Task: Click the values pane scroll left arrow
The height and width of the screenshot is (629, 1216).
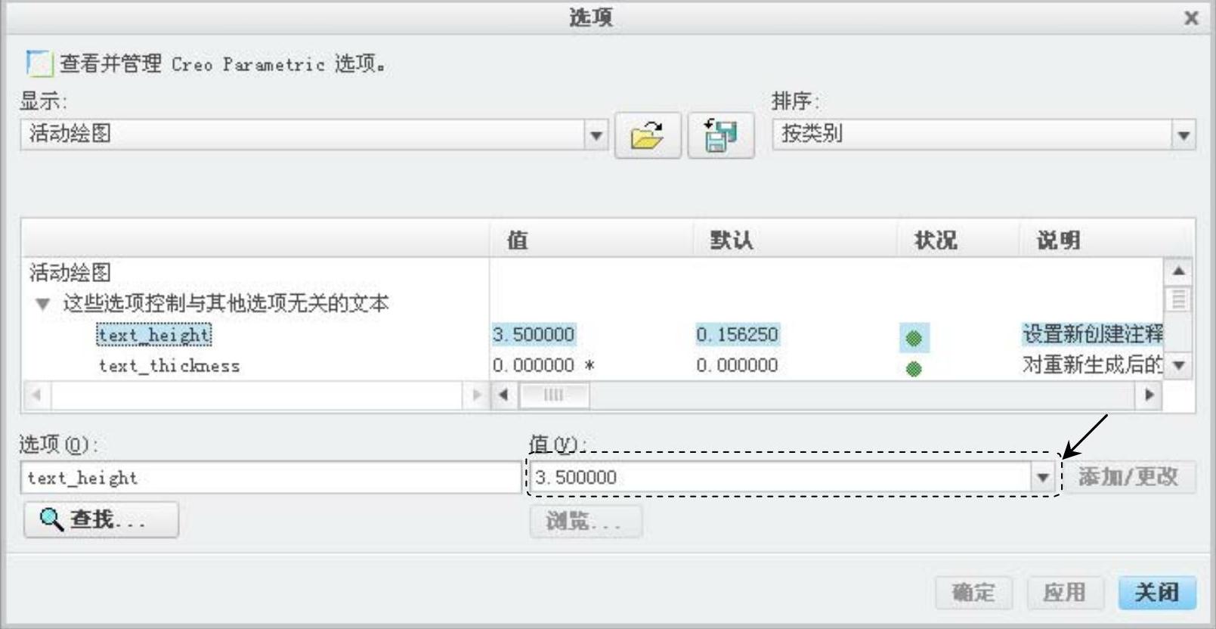Action: [504, 395]
